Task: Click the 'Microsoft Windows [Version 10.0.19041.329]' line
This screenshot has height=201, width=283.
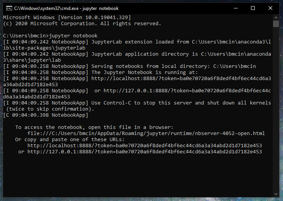Action: tap(67, 18)
